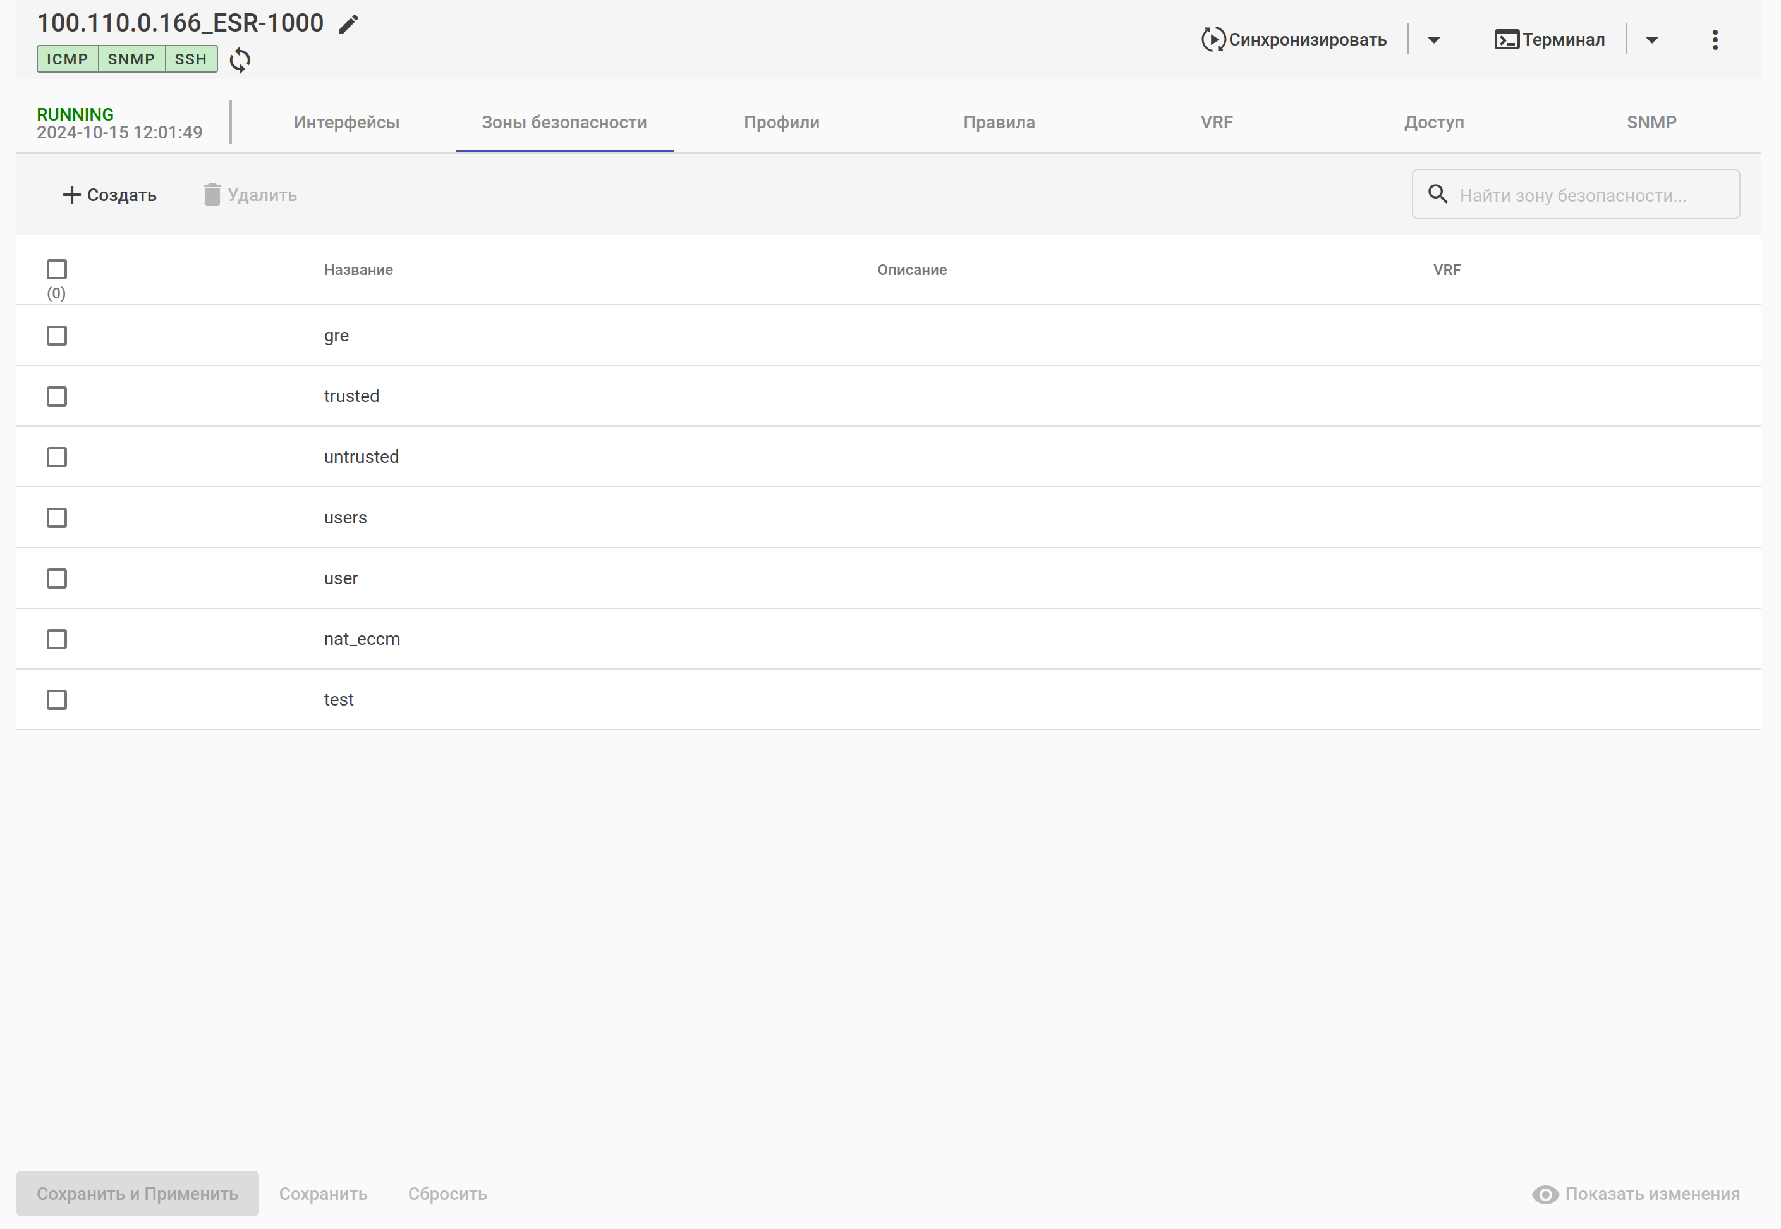Image resolution: width=1781 pixels, height=1229 pixels.
Task: Click the Сбросить button
Action: pyautogui.click(x=447, y=1194)
